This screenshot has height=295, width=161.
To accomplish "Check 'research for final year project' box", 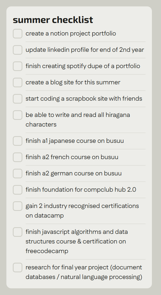I will click(18, 268).
